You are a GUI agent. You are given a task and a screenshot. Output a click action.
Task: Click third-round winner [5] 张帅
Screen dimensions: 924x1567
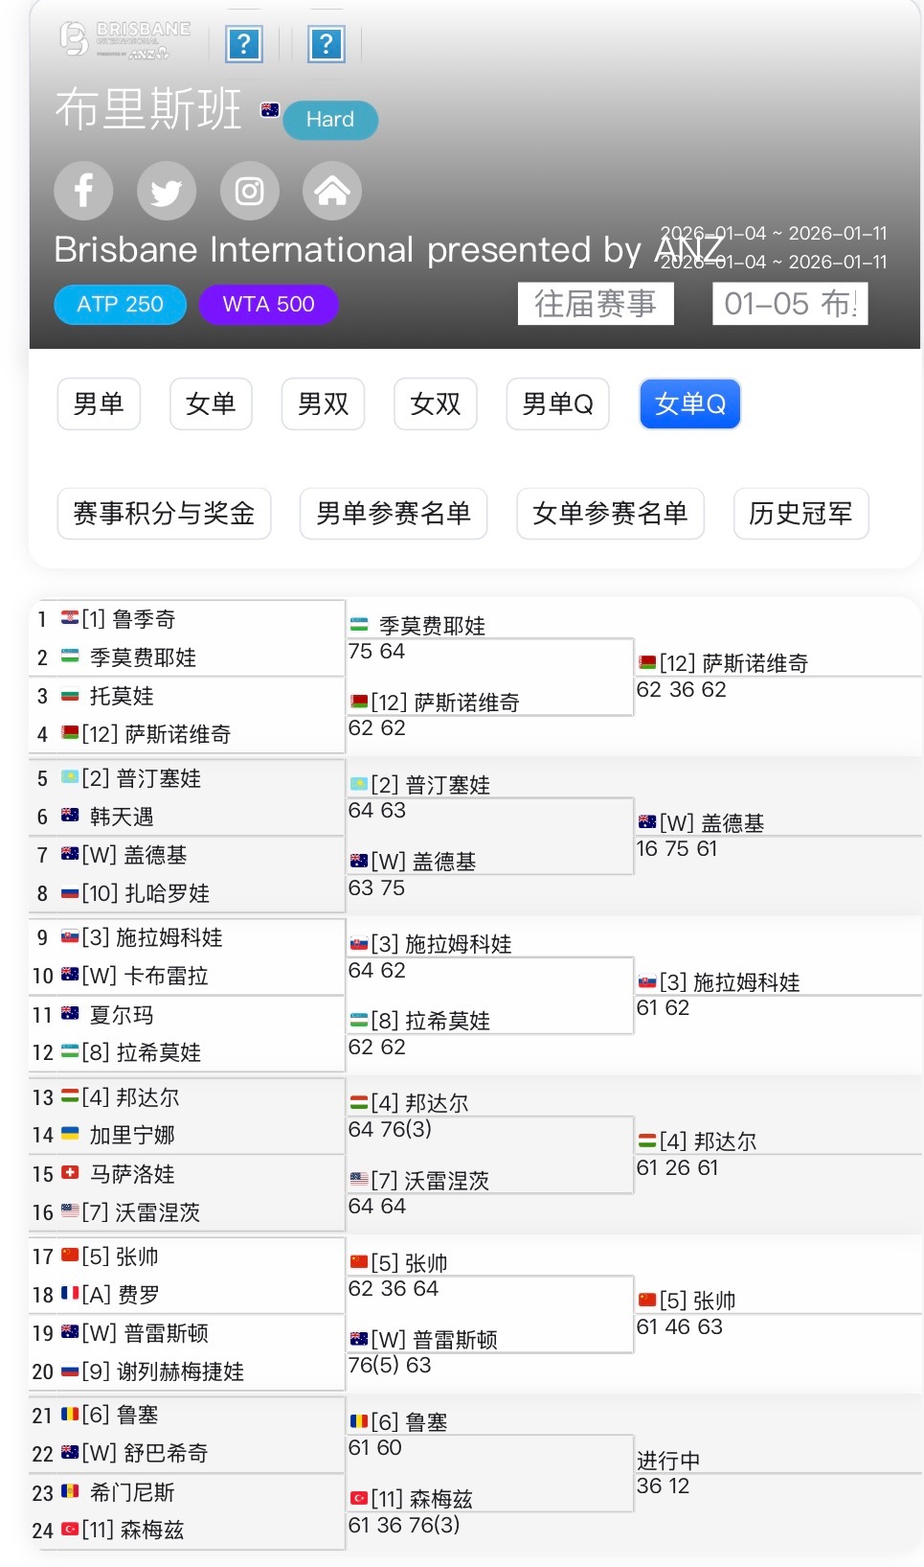(697, 1301)
